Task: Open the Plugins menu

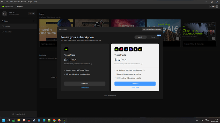Action: coord(30,2)
